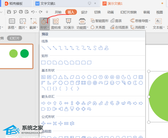Insert a 智能图形 smart graphic
Viewport: 168px width, 138px height.
point(99,21)
